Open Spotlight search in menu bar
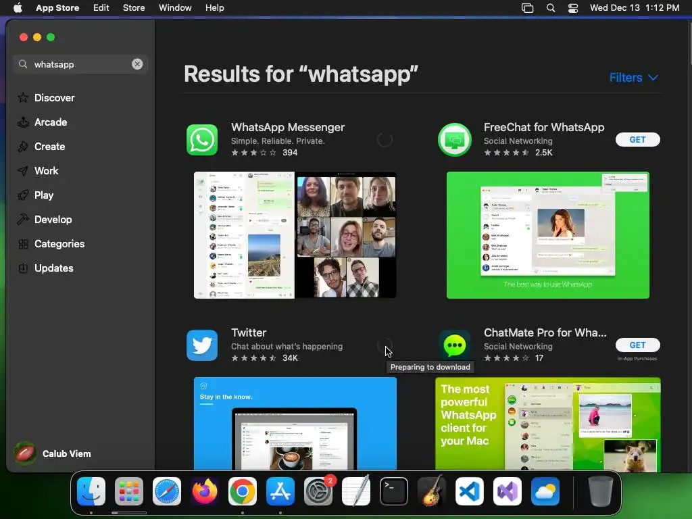 click(x=550, y=7)
